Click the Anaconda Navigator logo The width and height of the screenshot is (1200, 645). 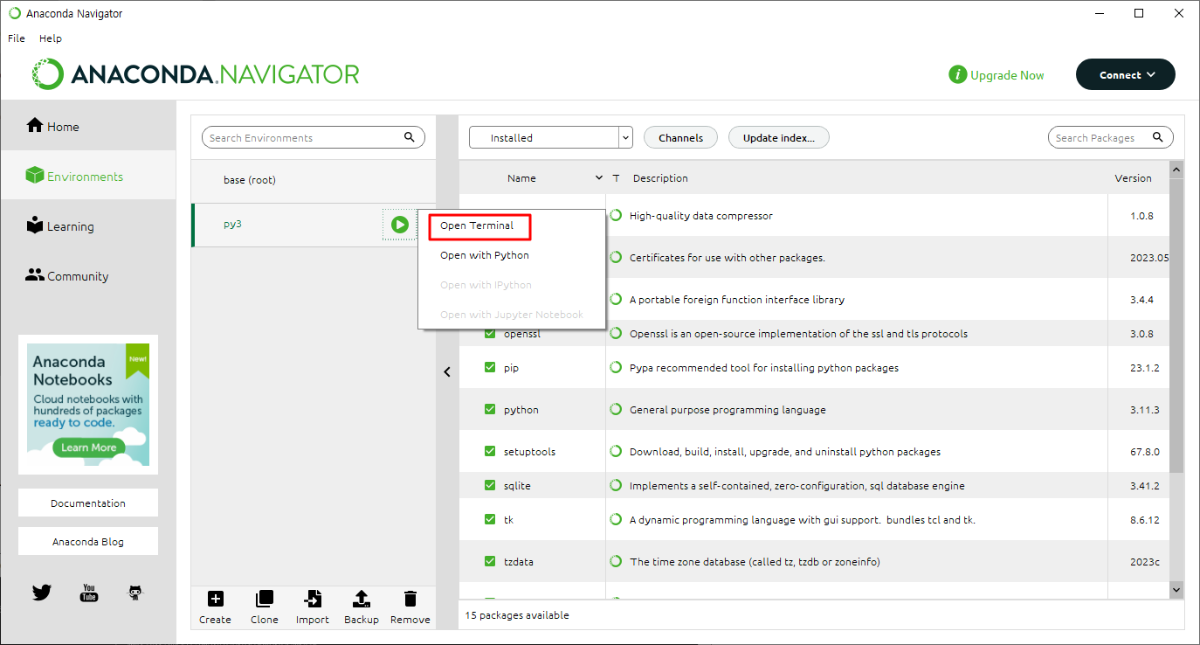(197, 74)
